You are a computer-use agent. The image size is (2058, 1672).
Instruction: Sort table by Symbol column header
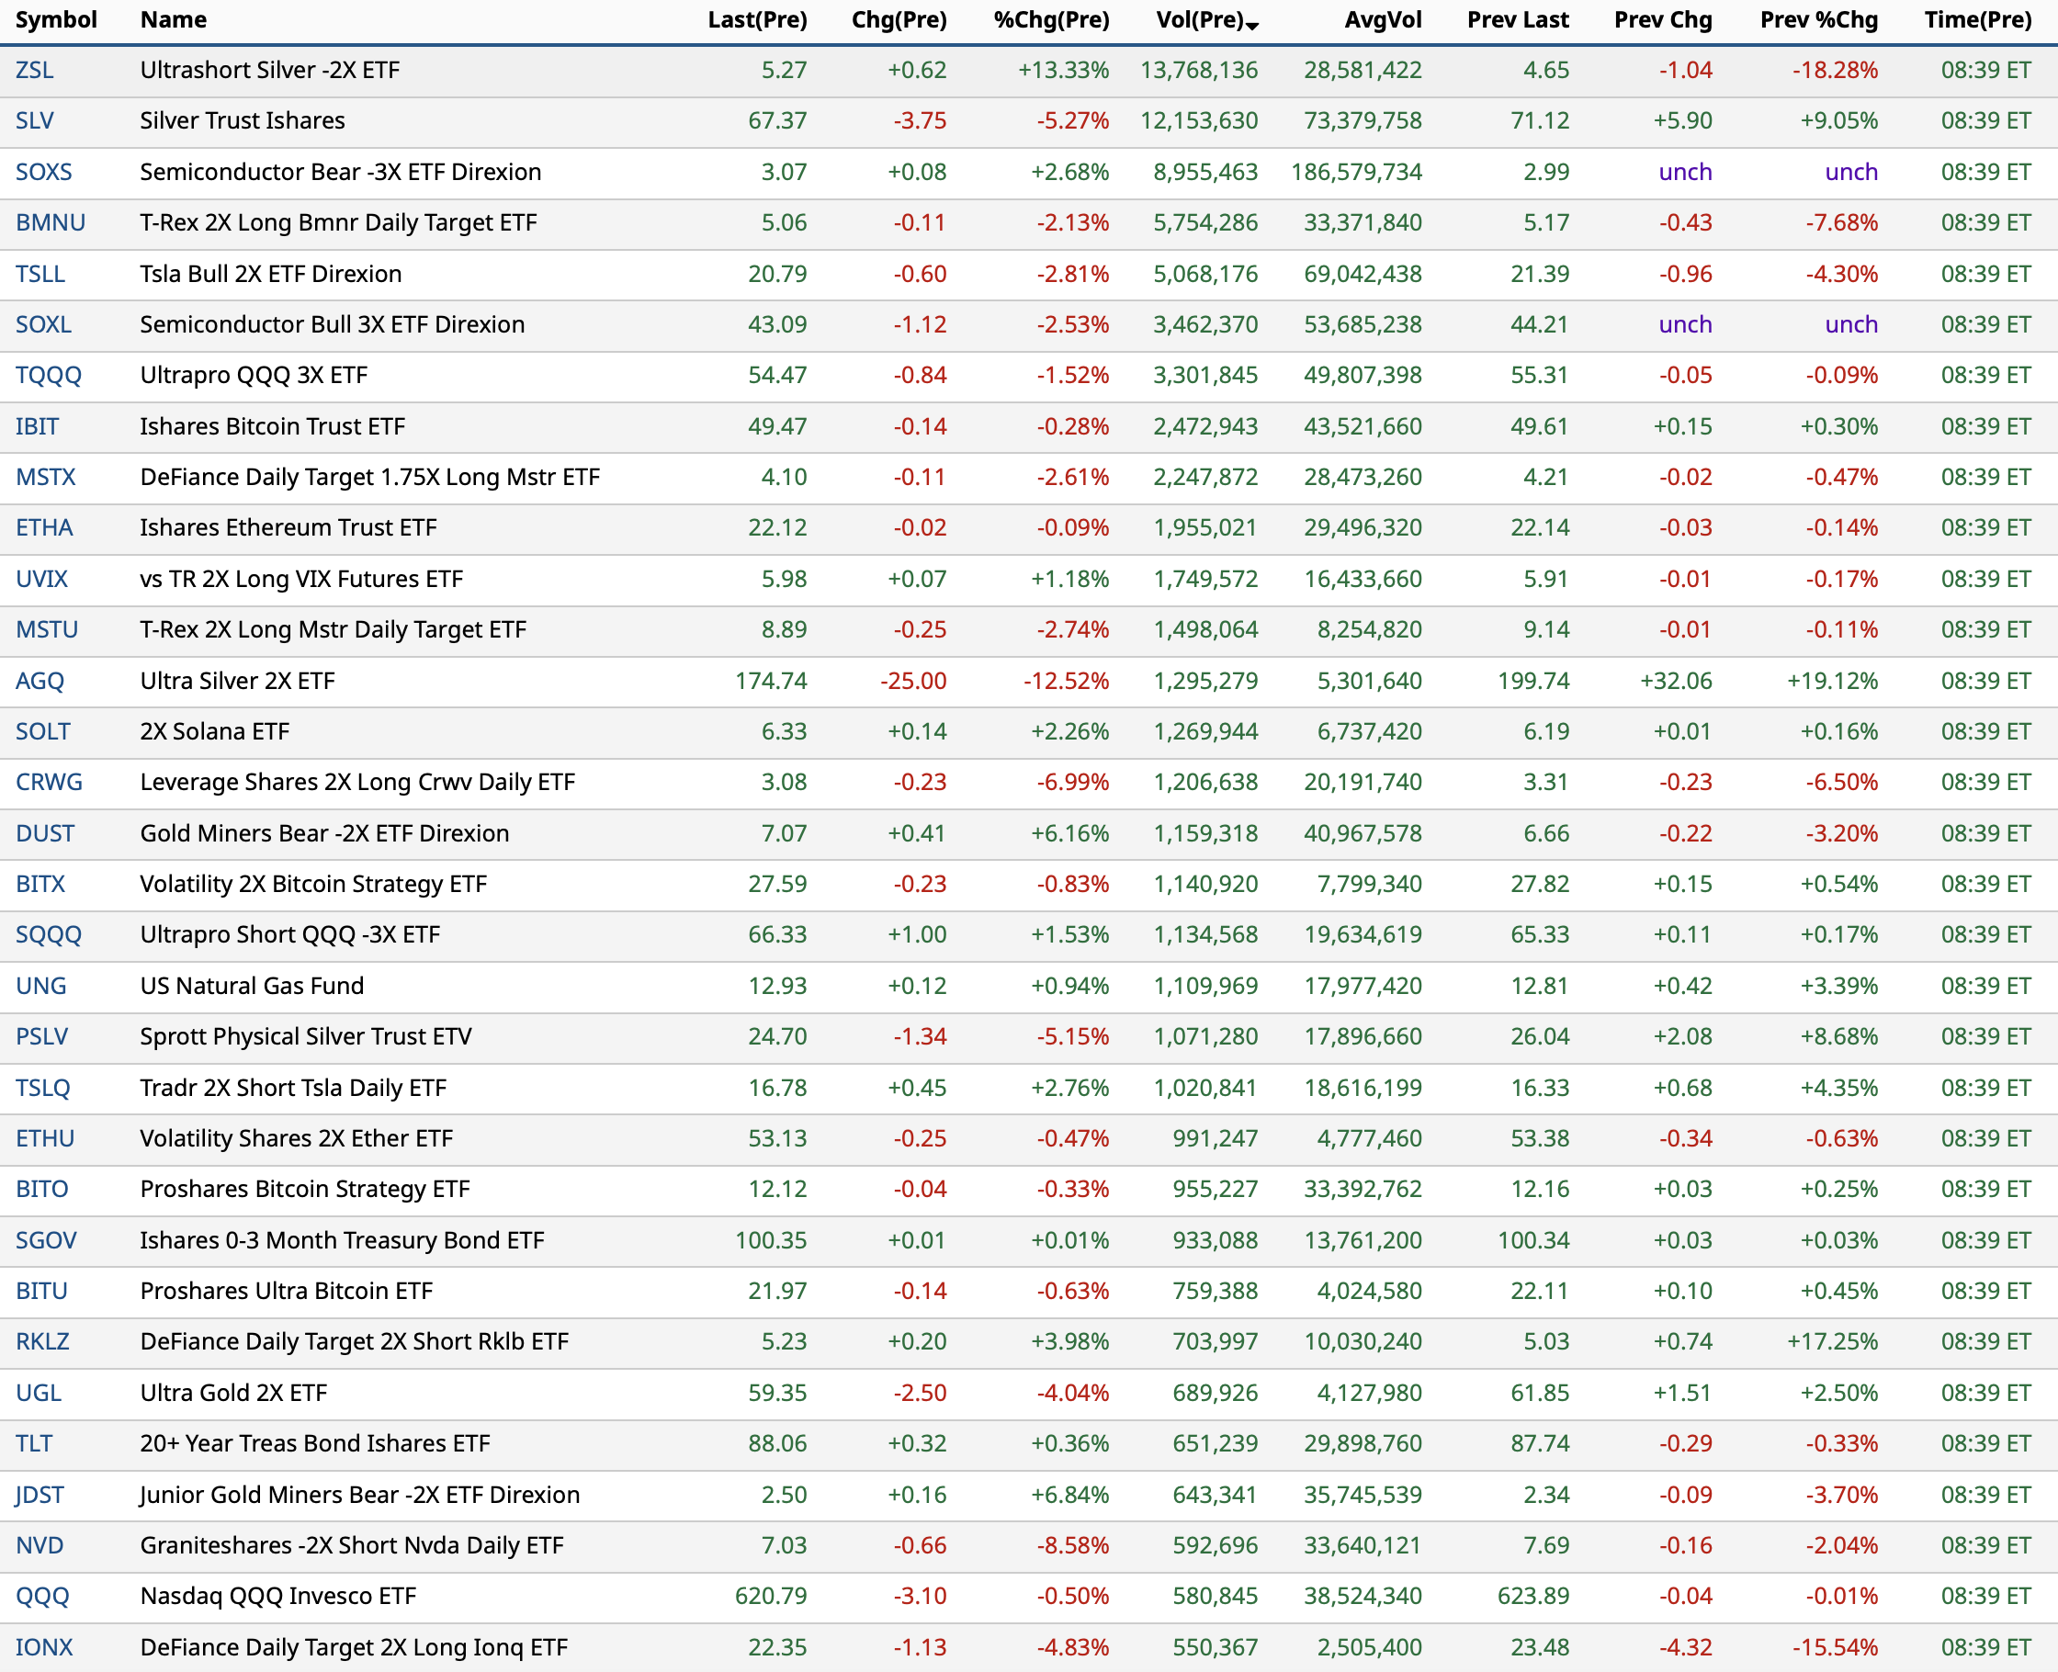coord(56,19)
